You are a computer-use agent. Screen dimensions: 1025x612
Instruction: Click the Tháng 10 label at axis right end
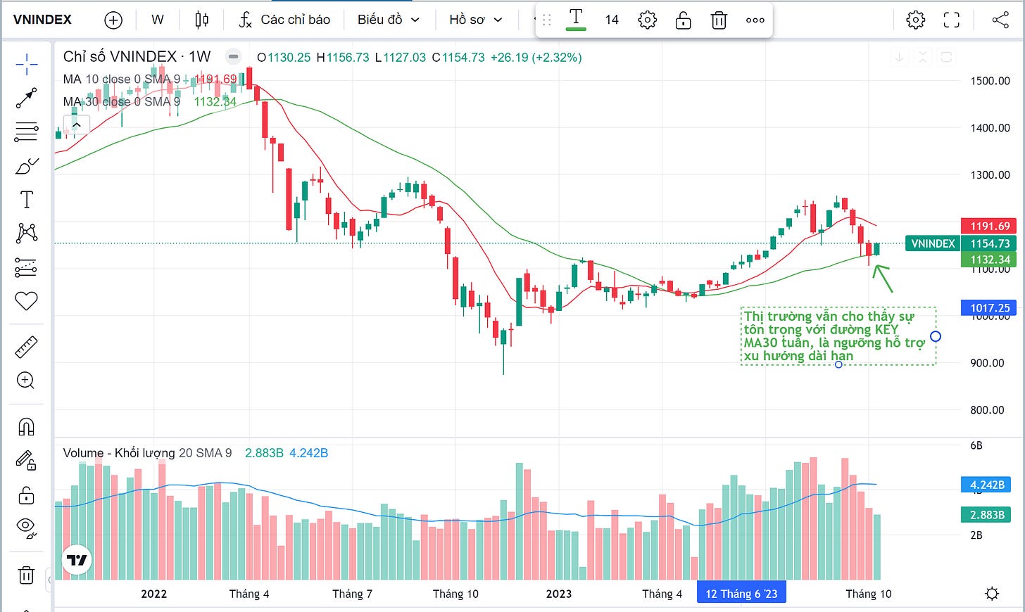coord(868,594)
